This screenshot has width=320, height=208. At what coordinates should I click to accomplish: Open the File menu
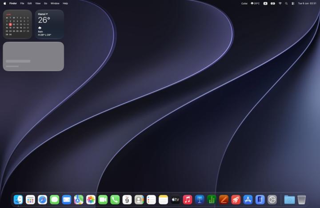(22, 4)
